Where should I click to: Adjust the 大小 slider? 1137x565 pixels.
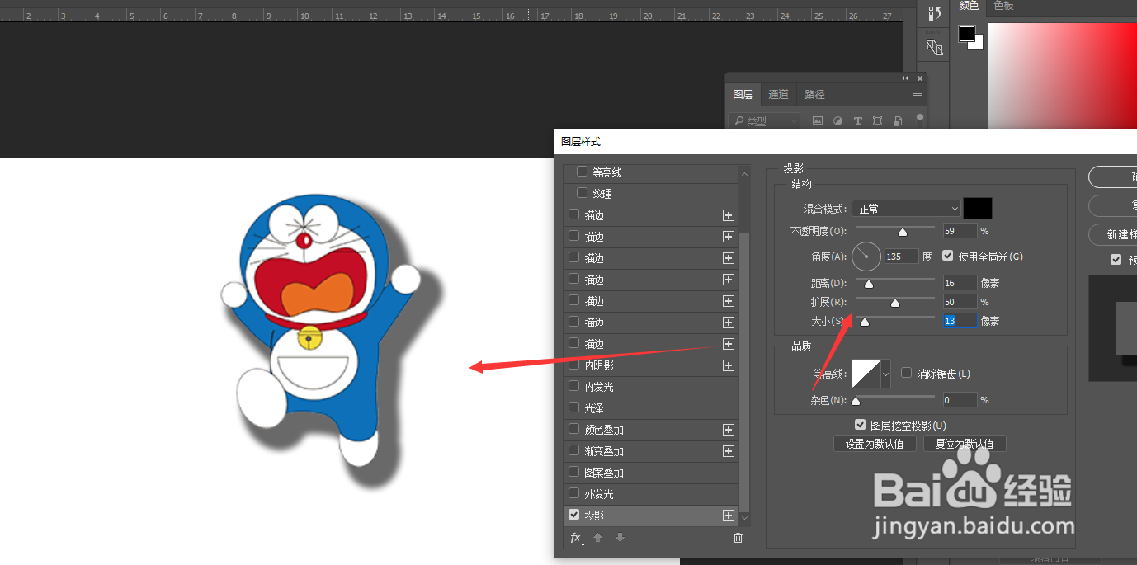point(865,322)
